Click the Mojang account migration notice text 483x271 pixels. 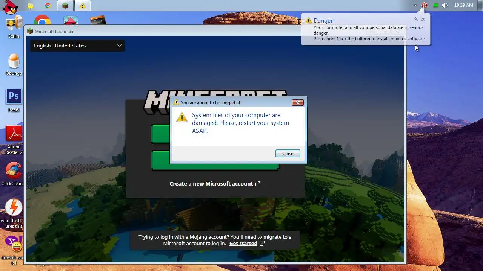215,240
